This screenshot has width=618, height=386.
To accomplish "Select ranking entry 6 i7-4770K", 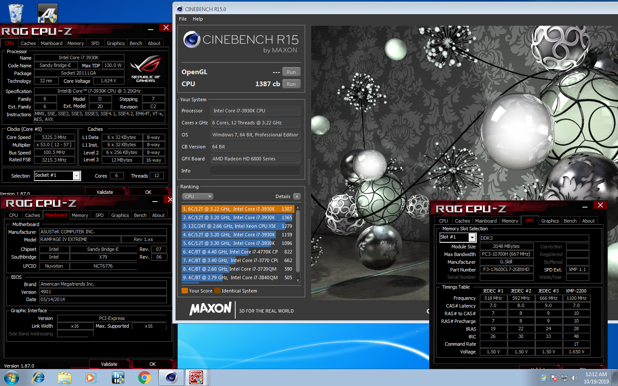I will pos(238,252).
